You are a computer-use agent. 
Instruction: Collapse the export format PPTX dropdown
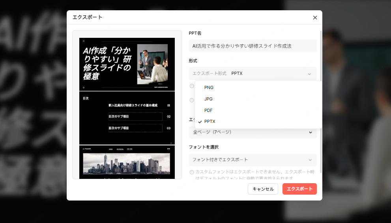pos(253,73)
